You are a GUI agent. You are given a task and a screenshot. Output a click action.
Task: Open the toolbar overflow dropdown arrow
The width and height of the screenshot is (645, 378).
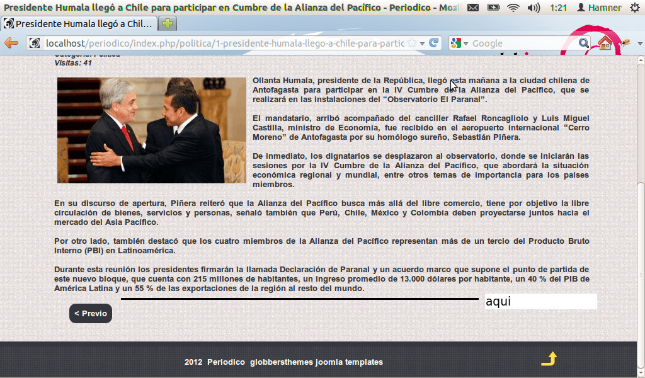(640, 43)
